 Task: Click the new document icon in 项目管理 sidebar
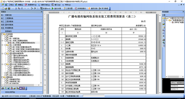[164, 21]
